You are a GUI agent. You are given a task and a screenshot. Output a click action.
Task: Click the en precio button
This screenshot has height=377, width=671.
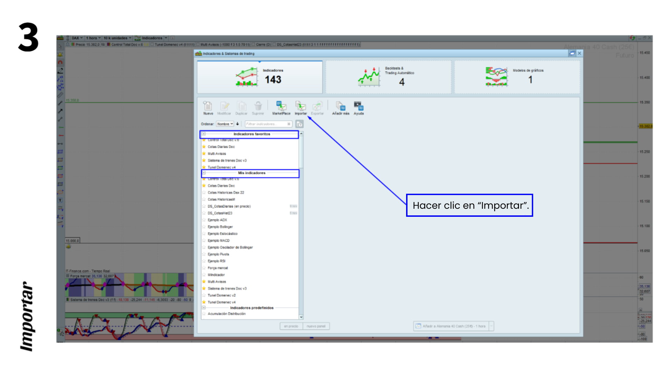click(291, 326)
